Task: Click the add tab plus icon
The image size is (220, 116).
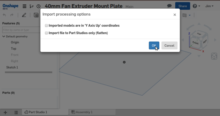Action: click(5, 112)
